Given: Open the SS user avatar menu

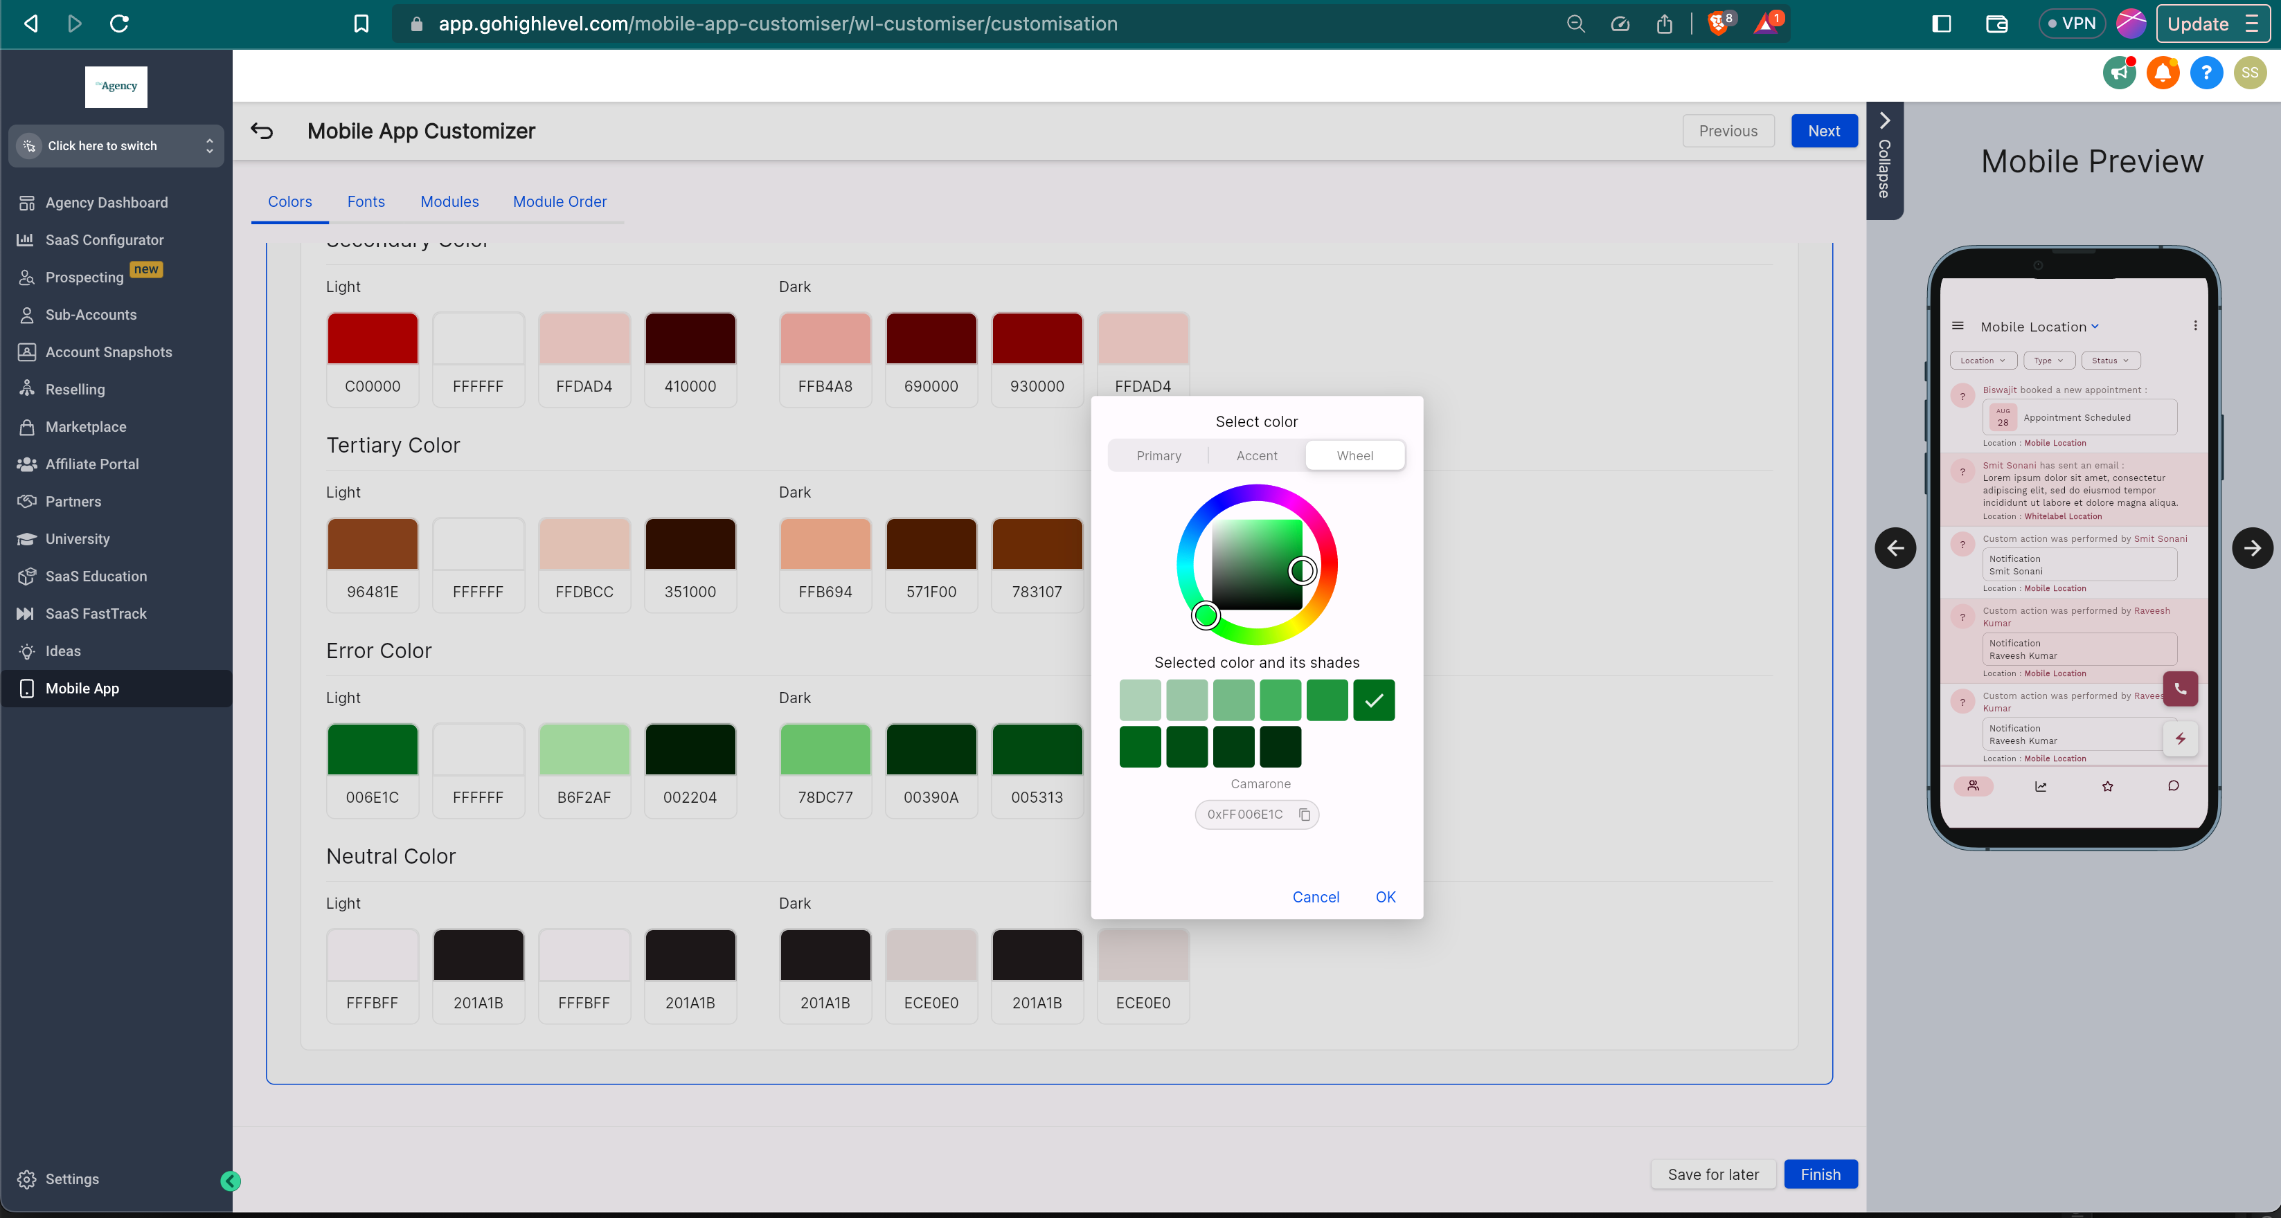Looking at the screenshot, I should pyautogui.click(x=2249, y=73).
